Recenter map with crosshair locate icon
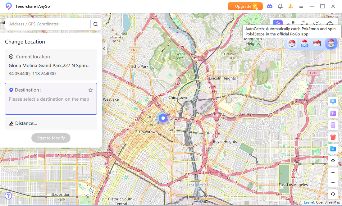Viewport: 342px width, 206px height. click(333, 161)
